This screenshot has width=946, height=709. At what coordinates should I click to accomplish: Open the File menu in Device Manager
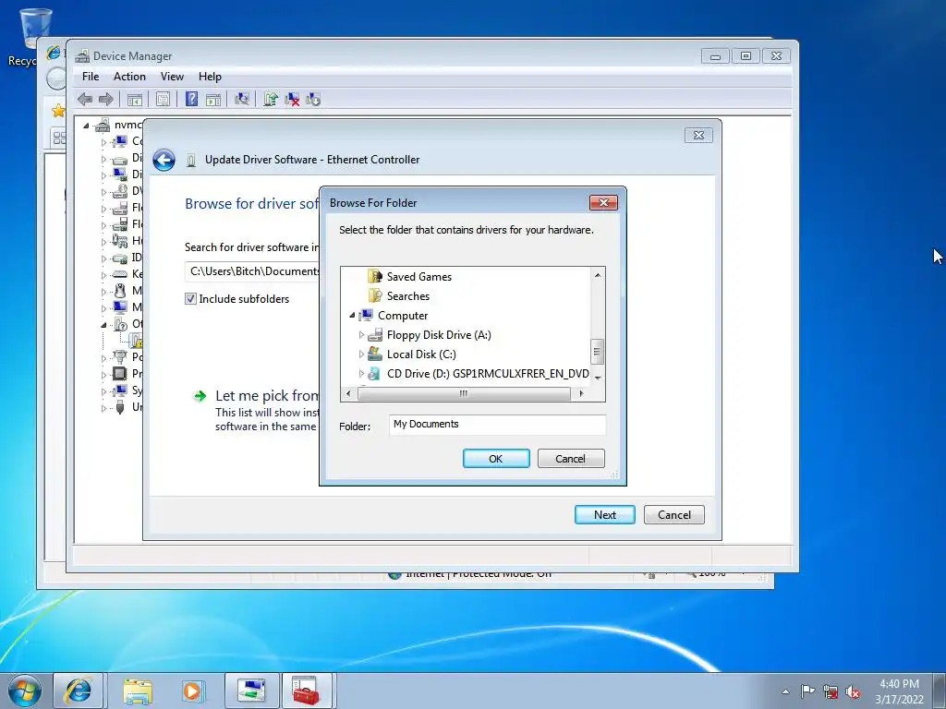[x=91, y=77]
